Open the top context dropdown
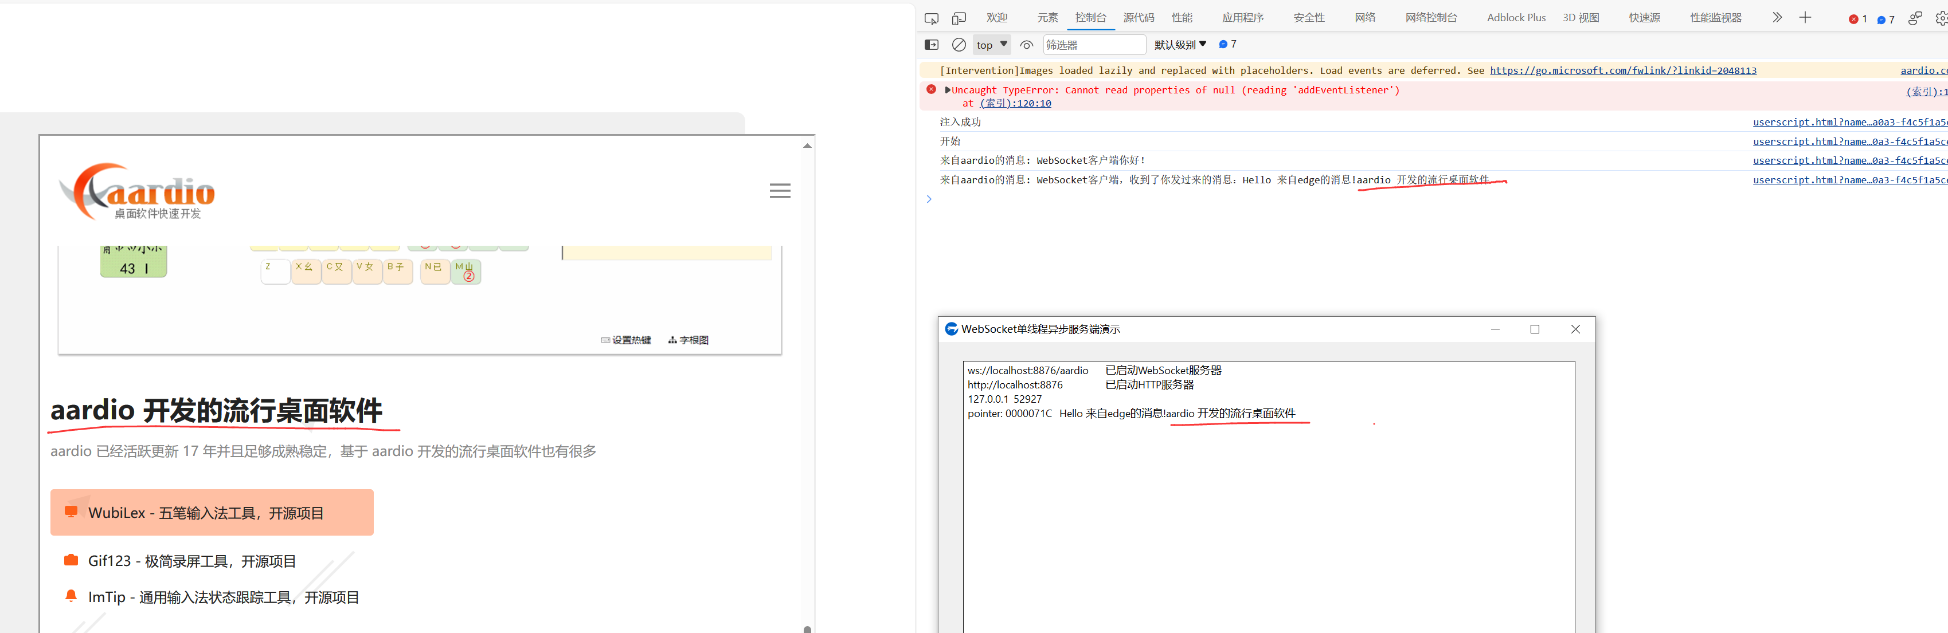This screenshot has height=633, width=1948. (992, 45)
